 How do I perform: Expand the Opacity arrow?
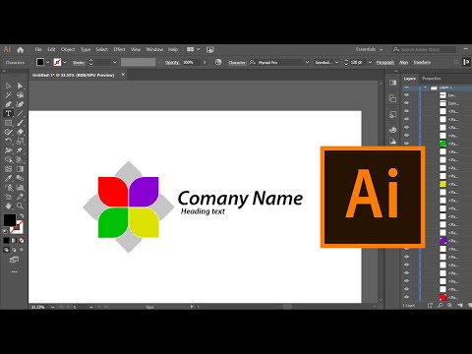(205, 62)
